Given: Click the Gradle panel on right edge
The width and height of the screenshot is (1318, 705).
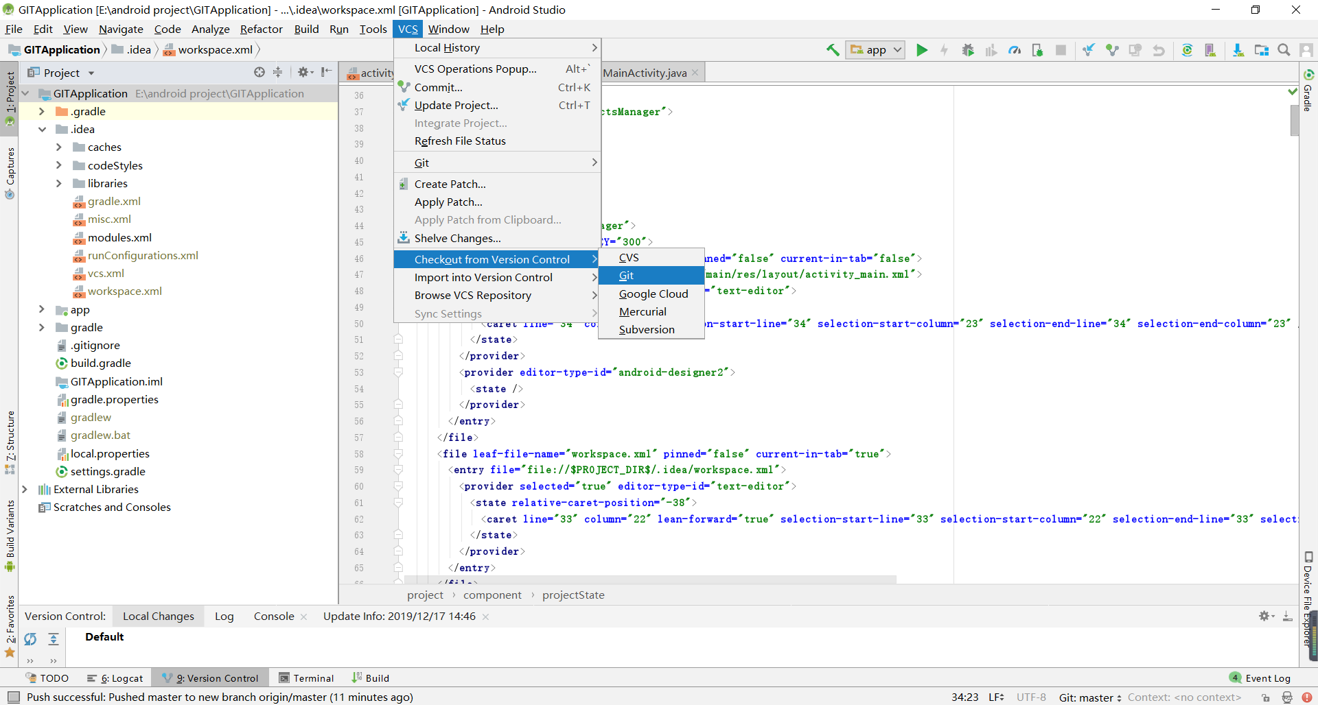Looking at the screenshot, I should pyautogui.click(x=1308, y=99).
